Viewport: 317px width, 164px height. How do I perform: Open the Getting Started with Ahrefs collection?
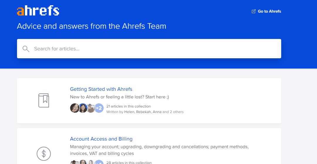[101, 89]
